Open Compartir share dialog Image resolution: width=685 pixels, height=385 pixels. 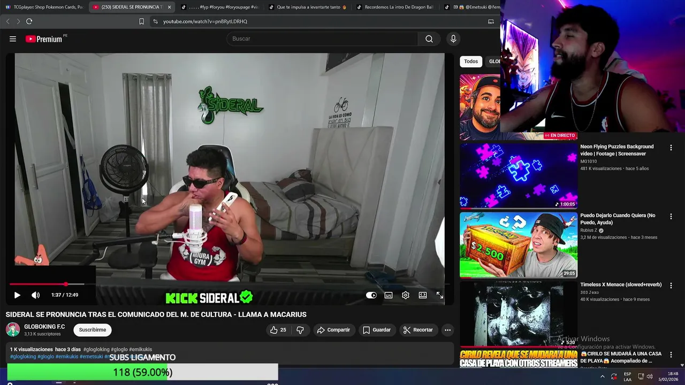333,330
